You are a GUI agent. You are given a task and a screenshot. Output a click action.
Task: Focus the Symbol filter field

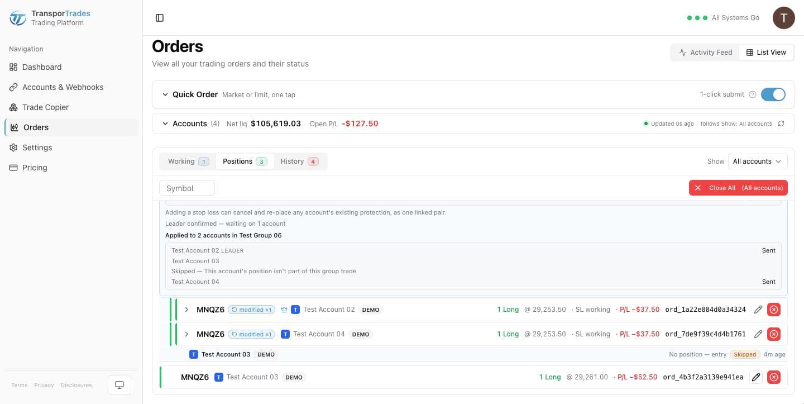pyautogui.click(x=187, y=188)
